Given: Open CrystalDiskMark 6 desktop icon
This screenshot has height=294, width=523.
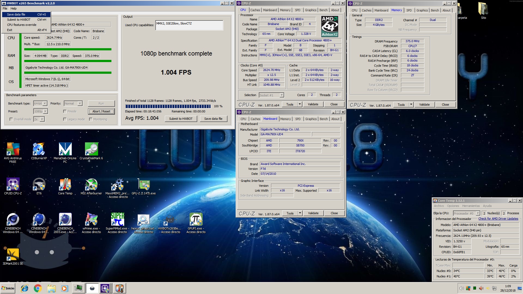Looking at the screenshot, I should [91, 151].
